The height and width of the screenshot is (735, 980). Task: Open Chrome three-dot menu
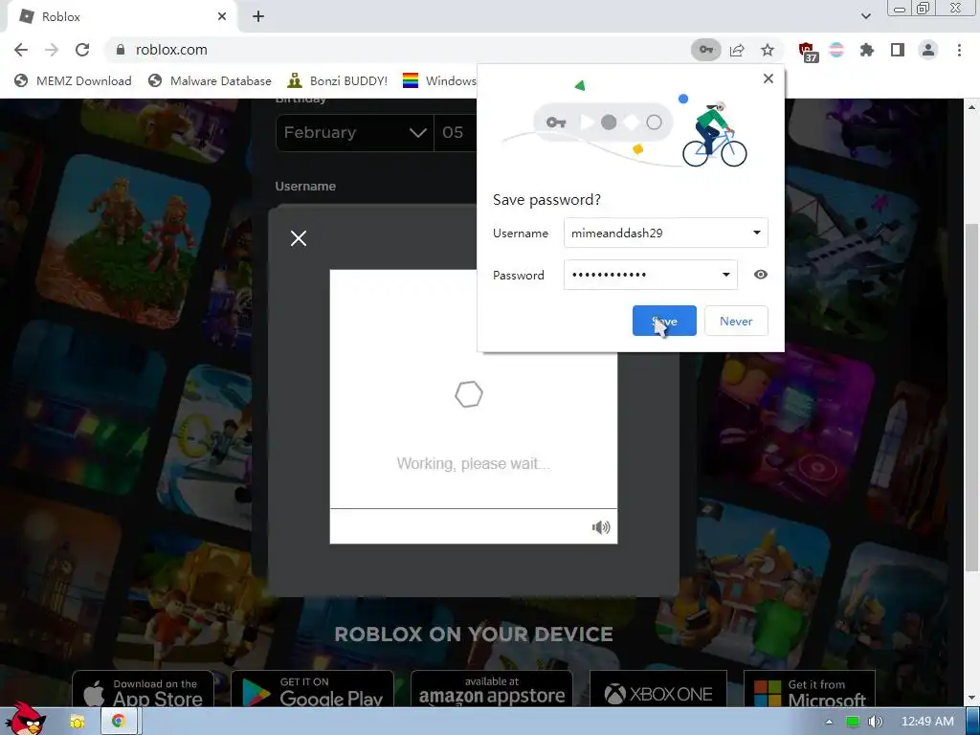click(959, 50)
